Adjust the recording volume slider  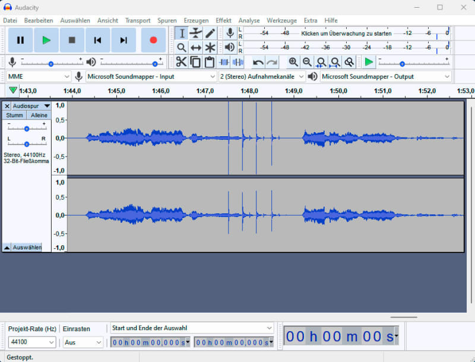click(51, 63)
